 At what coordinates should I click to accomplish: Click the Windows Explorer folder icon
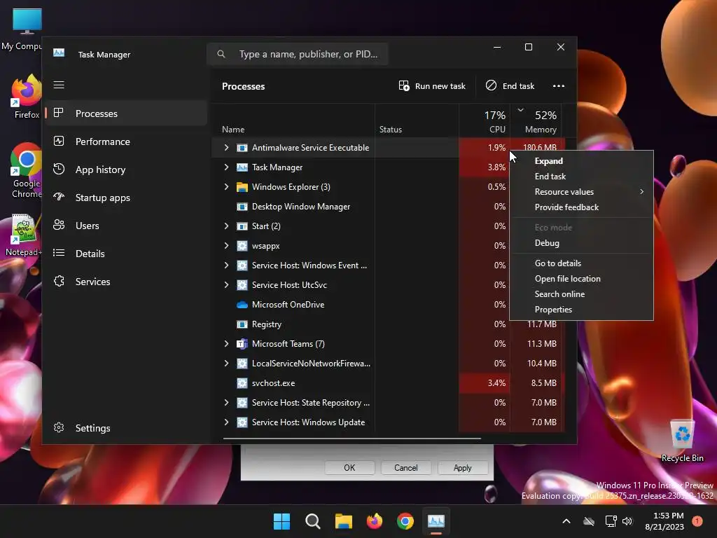coord(242,187)
